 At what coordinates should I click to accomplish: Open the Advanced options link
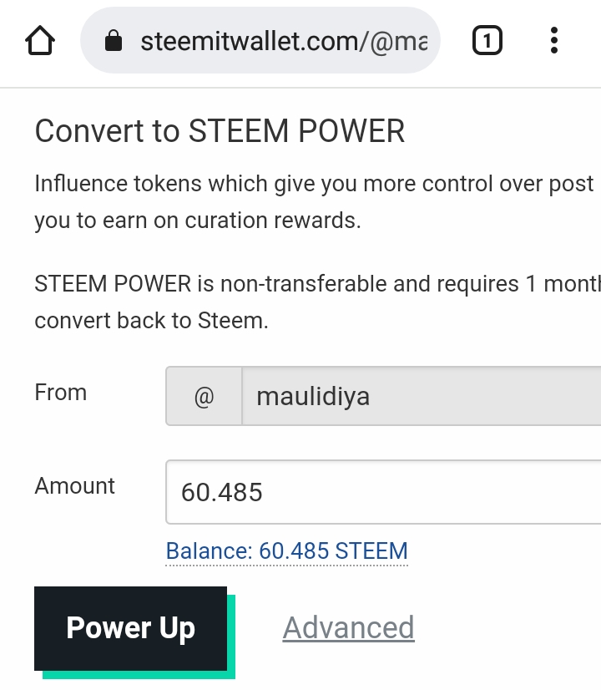click(349, 627)
